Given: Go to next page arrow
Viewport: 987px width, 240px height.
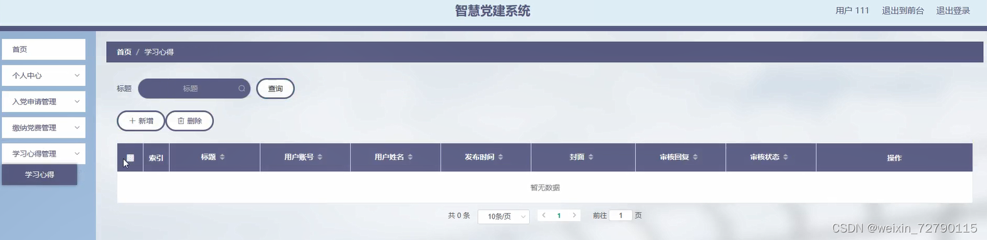Looking at the screenshot, I should point(574,216).
